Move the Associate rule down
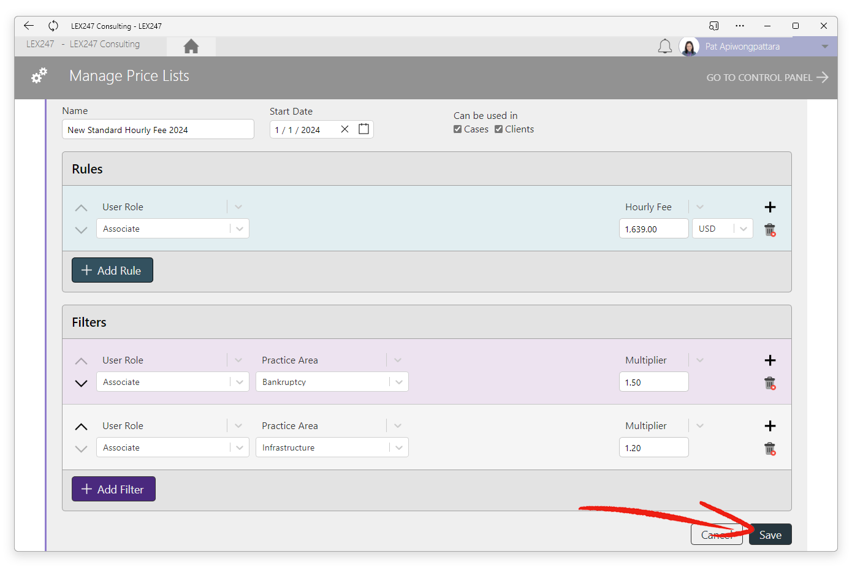852x567 pixels. pos(81,230)
